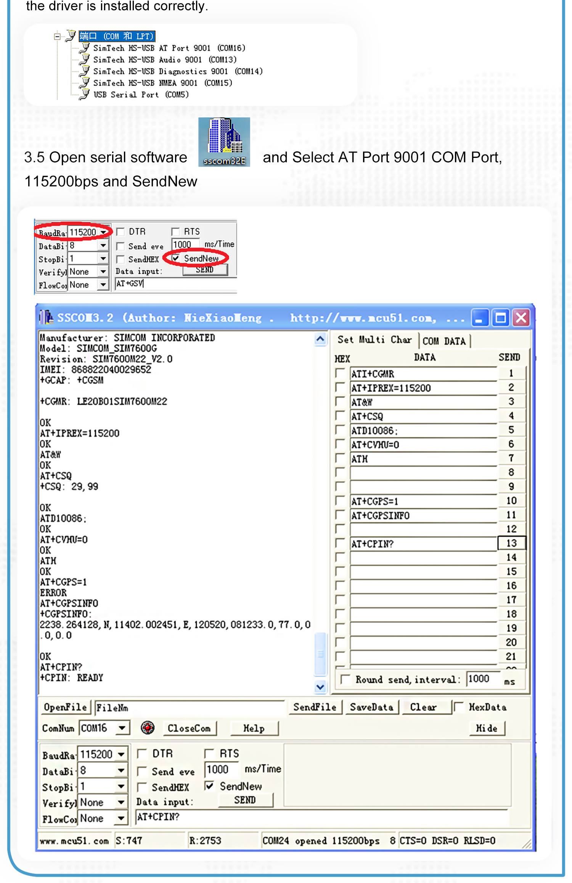Toggle SendHEX checkbox in main SSCOM window
Viewport: 572px width, 883px height.
(142, 787)
